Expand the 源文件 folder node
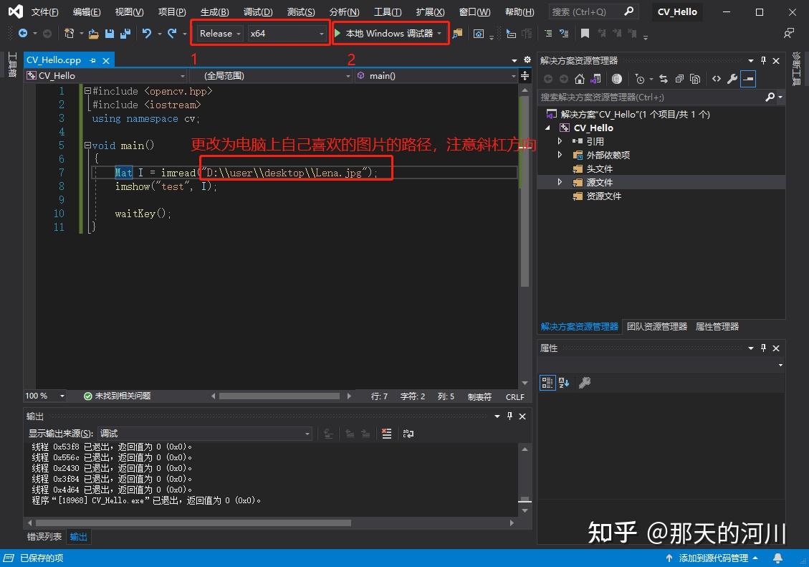Viewport: 809px width, 567px height. [560, 182]
